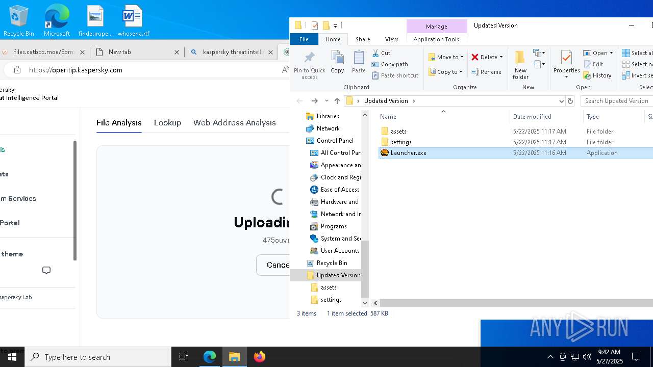This screenshot has width=653, height=367.
Task: Switch to the View ribbon tab
Action: click(x=391, y=39)
